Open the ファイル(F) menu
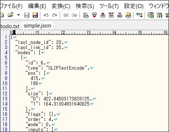The image size is (169, 132). point(11,6)
